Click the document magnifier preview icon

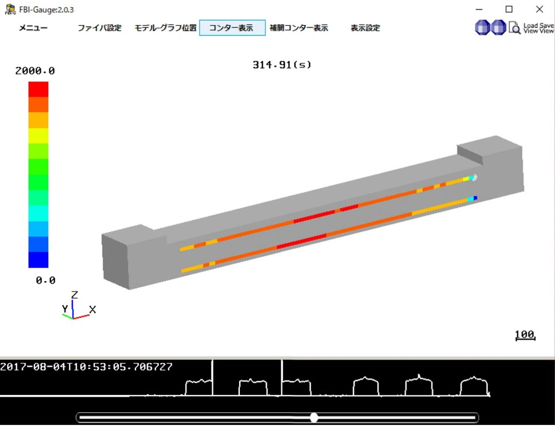pyautogui.click(x=515, y=28)
